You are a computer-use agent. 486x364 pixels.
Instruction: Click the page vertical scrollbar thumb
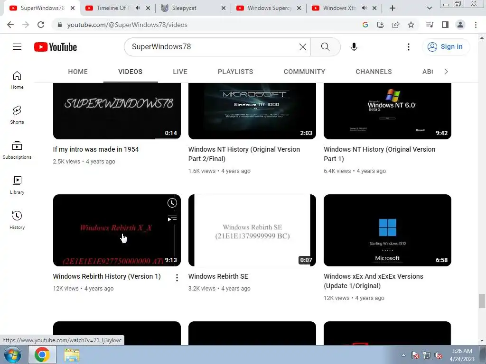(x=482, y=301)
